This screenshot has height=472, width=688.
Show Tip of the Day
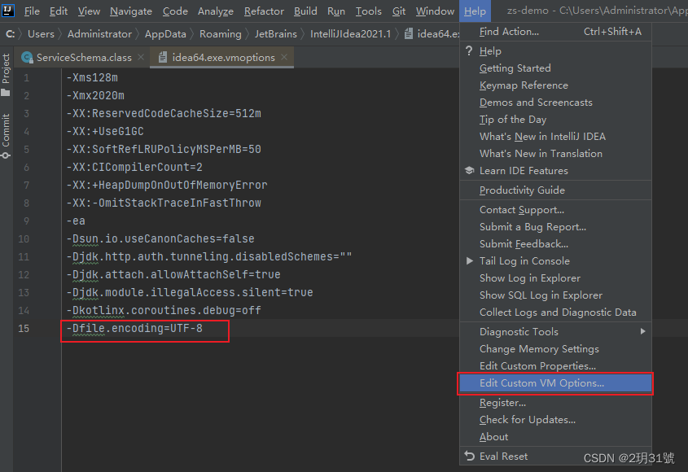(555, 120)
